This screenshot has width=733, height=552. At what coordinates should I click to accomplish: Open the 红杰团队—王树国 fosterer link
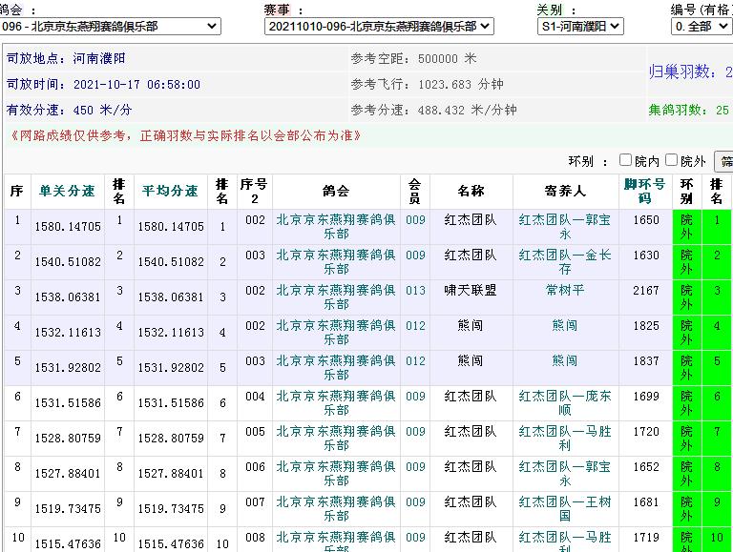point(565,509)
